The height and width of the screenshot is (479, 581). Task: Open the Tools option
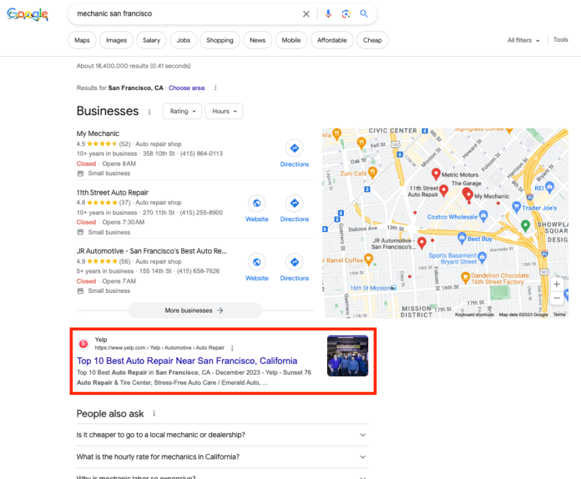click(561, 40)
